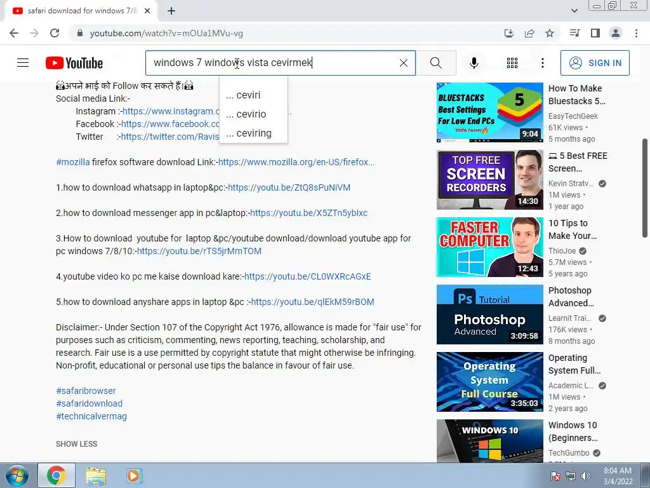Open the Windows 10 Beginners thumbnail
650x488 pixels.
(x=489, y=441)
